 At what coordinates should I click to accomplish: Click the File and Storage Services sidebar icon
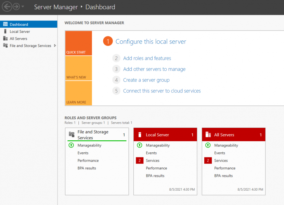point(5,46)
